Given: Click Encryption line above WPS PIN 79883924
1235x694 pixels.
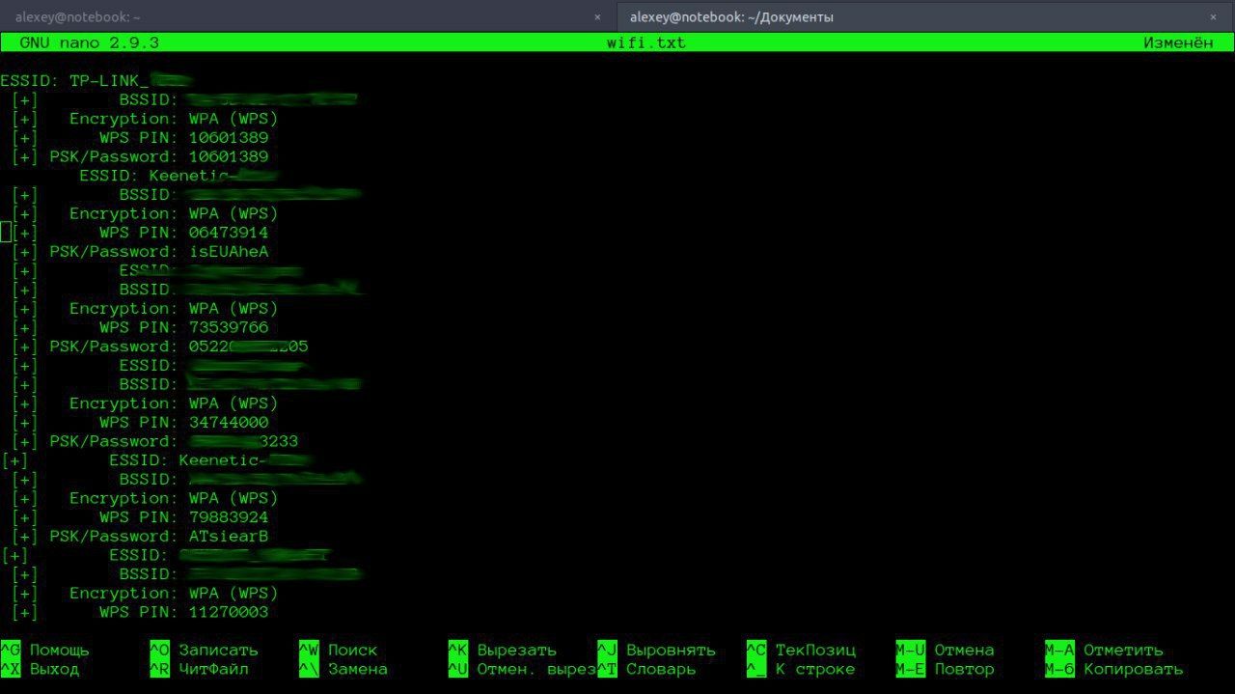Looking at the screenshot, I should pyautogui.click(x=146, y=498).
